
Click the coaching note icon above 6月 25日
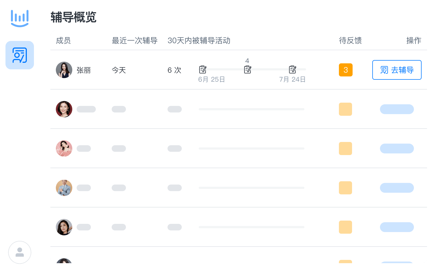pos(203,70)
